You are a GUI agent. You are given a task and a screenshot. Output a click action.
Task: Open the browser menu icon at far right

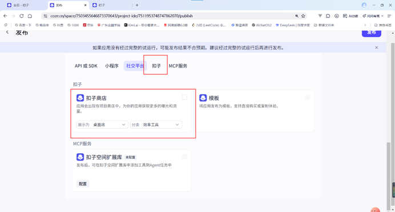coord(389,16)
